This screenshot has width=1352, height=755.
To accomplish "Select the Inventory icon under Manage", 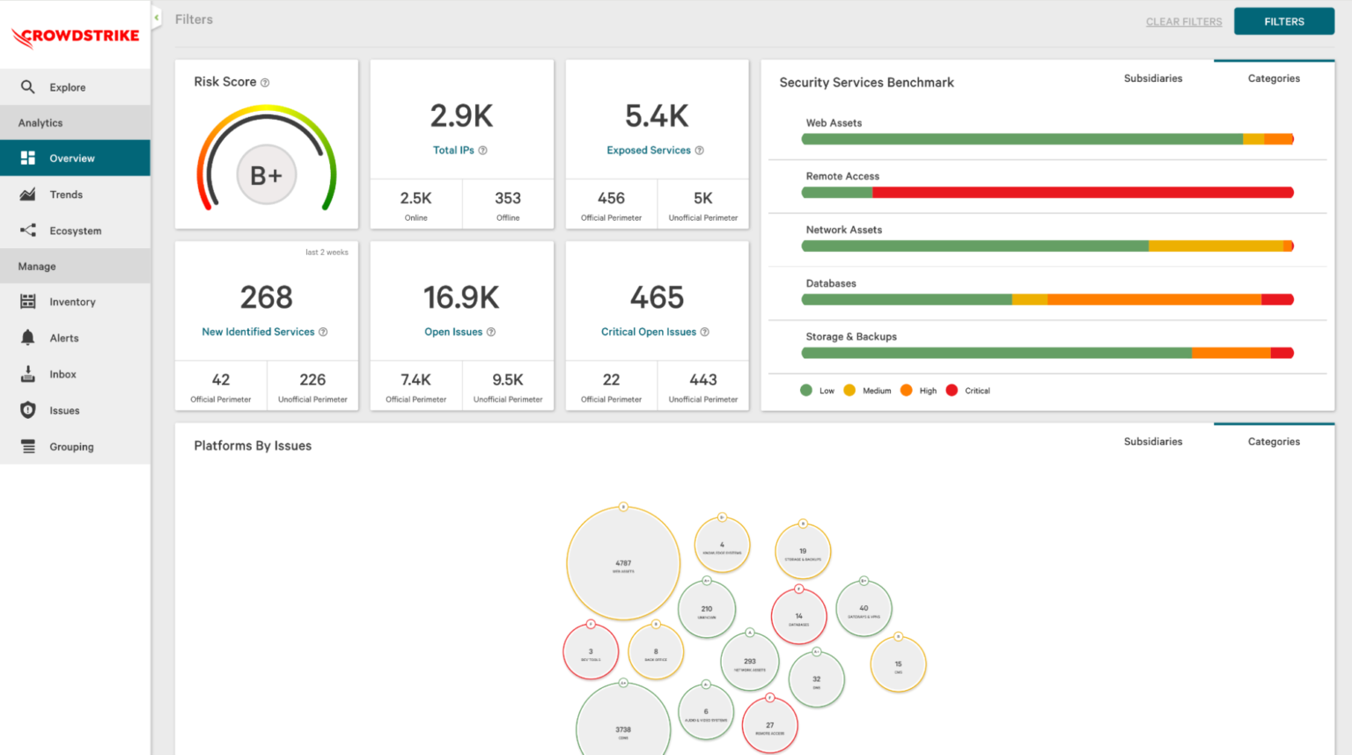I will tap(29, 301).
